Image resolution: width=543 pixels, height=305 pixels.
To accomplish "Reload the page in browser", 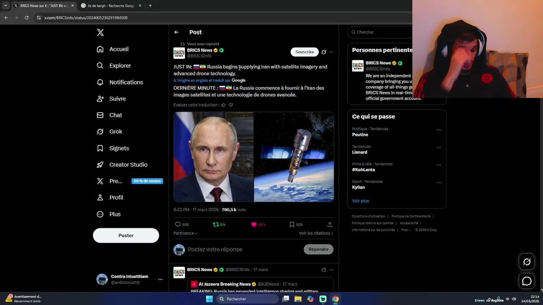I will [x=27, y=18].
